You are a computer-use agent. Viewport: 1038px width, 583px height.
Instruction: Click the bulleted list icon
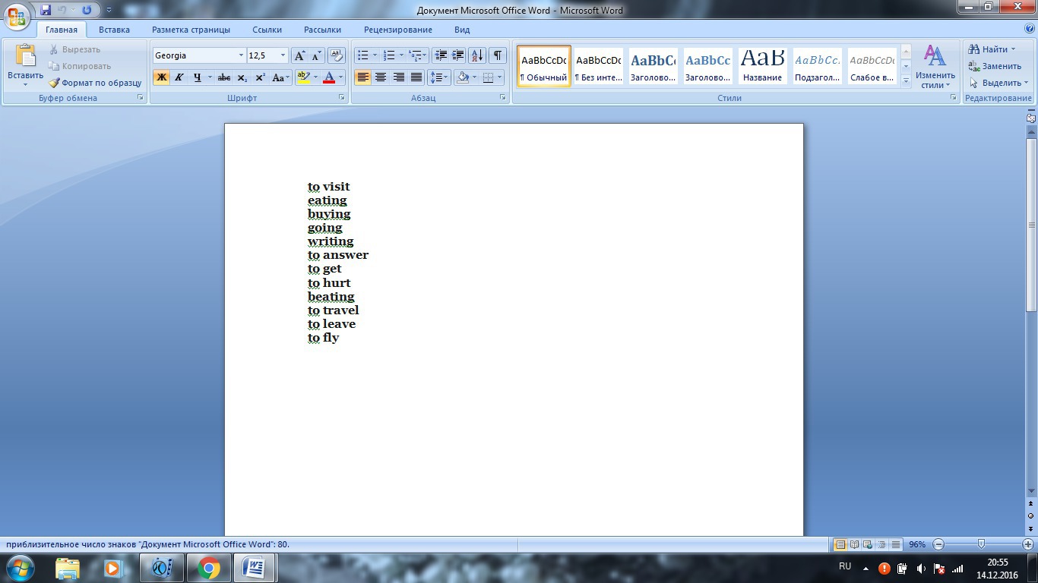363,55
